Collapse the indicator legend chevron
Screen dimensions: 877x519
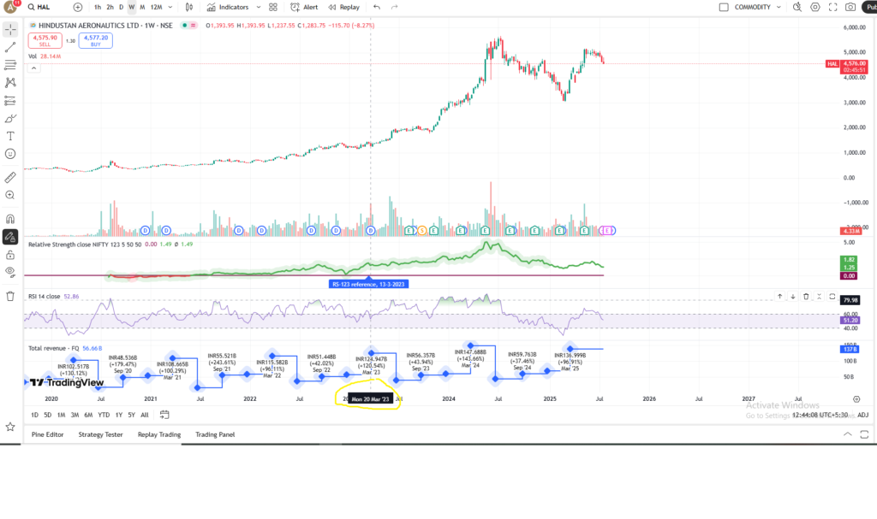tap(33, 68)
